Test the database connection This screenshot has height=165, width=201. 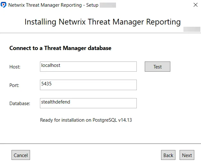point(158,67)
